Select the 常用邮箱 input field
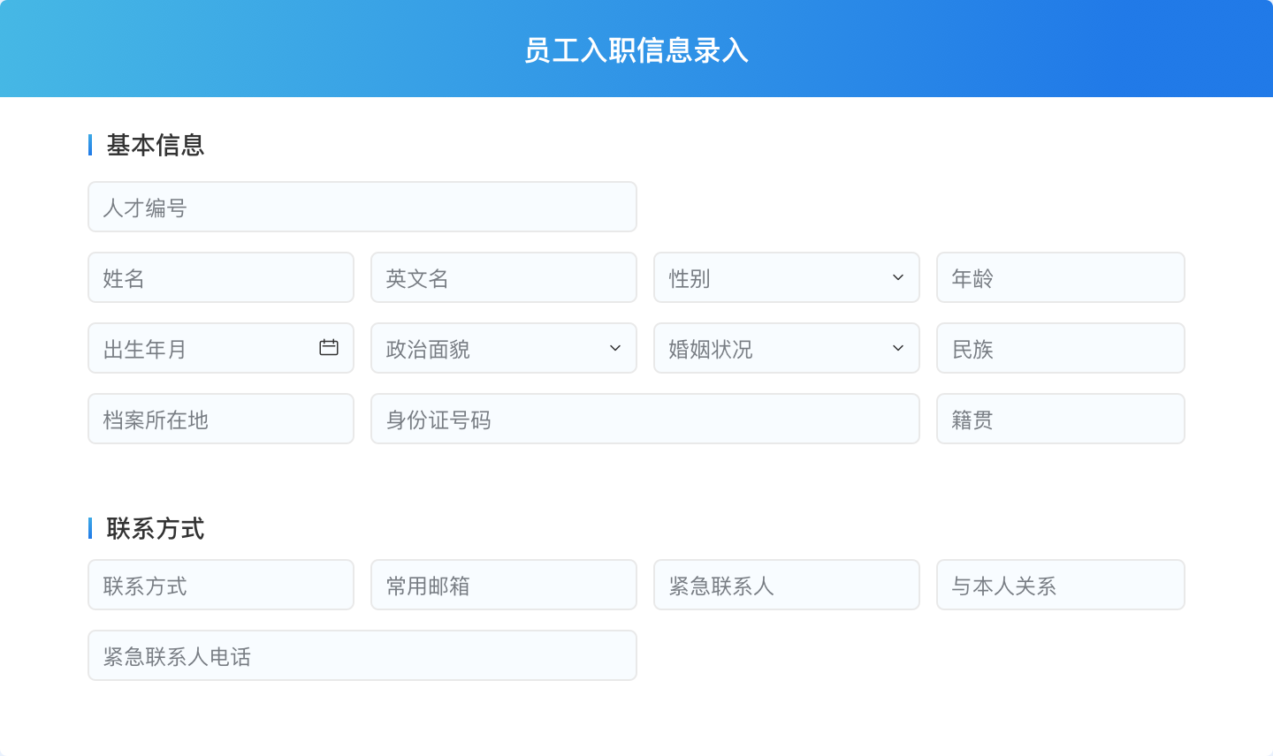Screen dimensions: 1273x756 point(504,585)
